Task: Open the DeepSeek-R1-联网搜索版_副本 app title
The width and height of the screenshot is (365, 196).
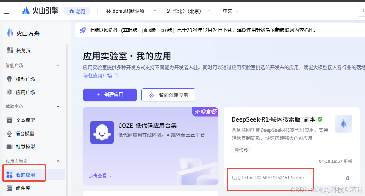Action: click(273, 119)
